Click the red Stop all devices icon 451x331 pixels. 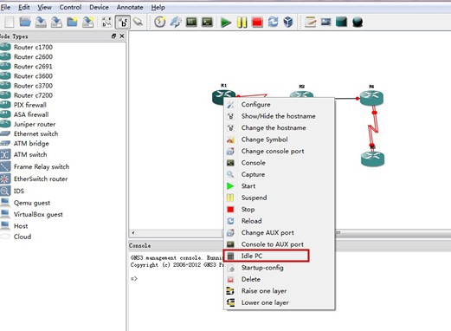click(x=257, y=23)
